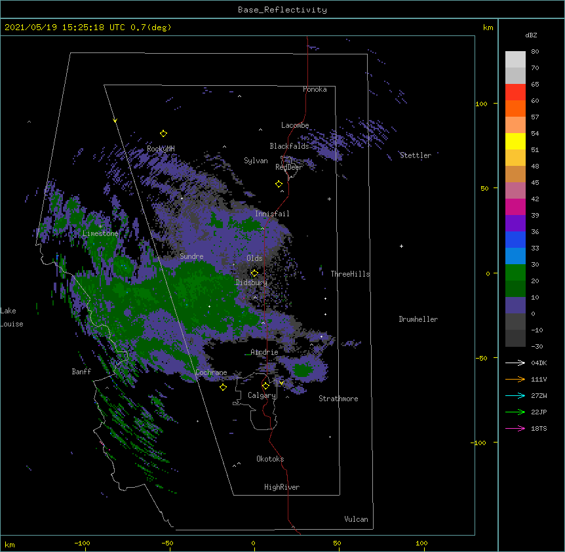Click the Calgary city label
This screenshot has height=552, width=565.
click(x=262, y=395)
